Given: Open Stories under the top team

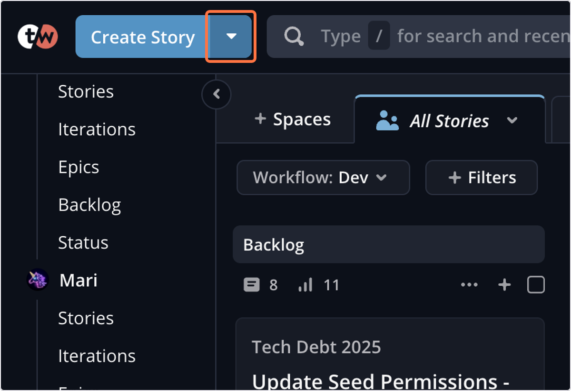Looking at the screenshot, I should coord(86,91).
